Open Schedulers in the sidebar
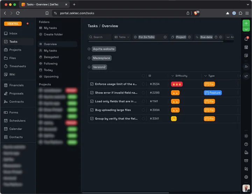This screenshot has width=252, height=194. click(x=17, y=121)
